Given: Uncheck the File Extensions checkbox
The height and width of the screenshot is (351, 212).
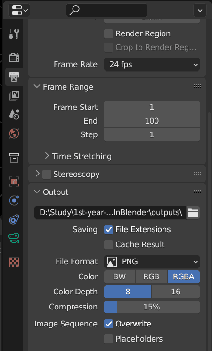Looking at the screenshot, I should [109, 230].
